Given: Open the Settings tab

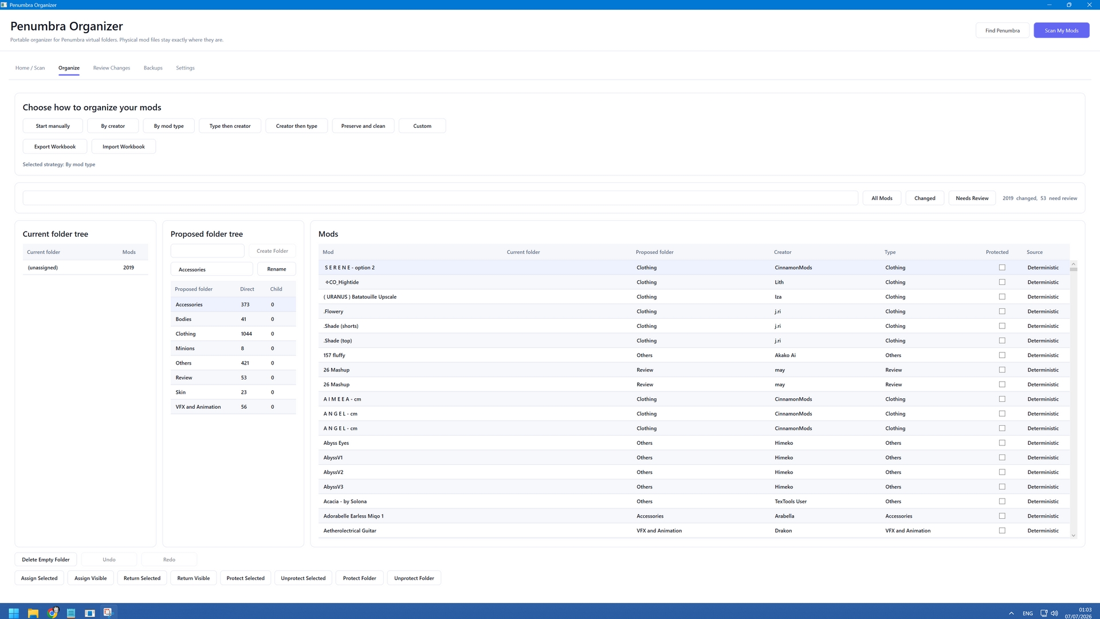Looking at the screenshot, I should tap(185, 68).
